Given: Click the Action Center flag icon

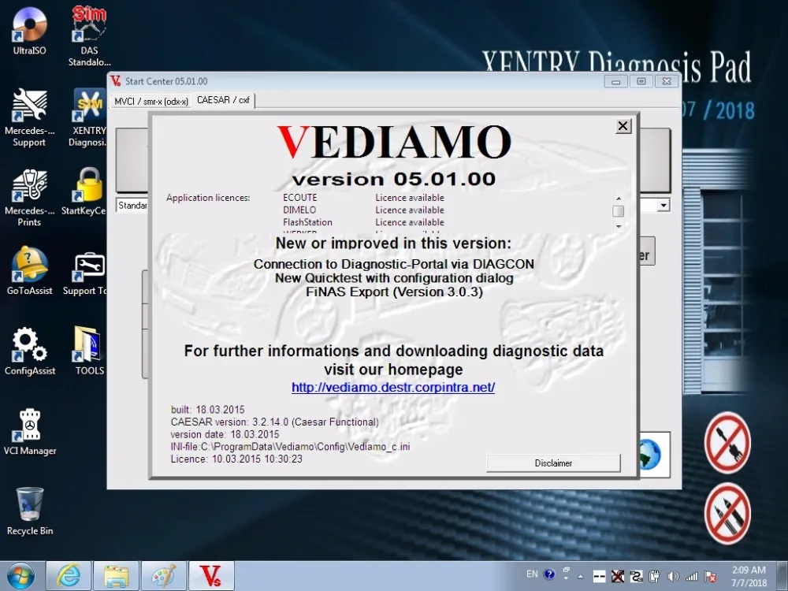Looking at the screenshot, I should 711,577.
